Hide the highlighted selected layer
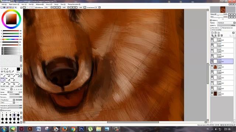 click(212, 60)
